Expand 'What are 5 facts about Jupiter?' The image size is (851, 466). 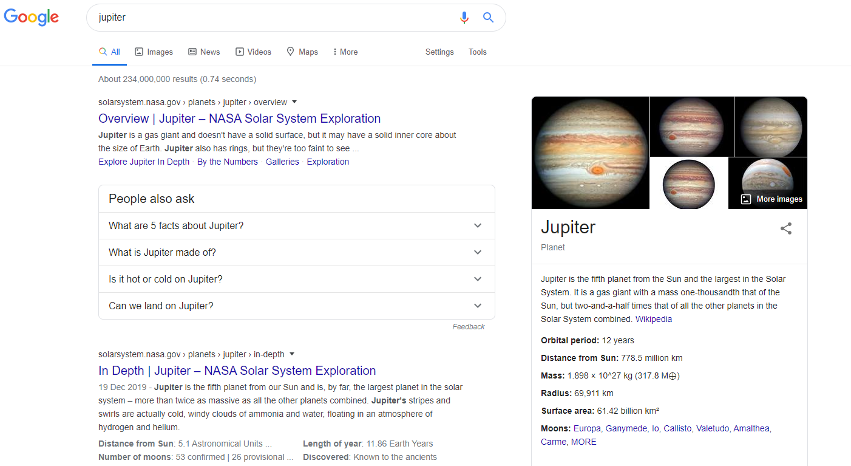pyautogui.click(x=296, y=225)
